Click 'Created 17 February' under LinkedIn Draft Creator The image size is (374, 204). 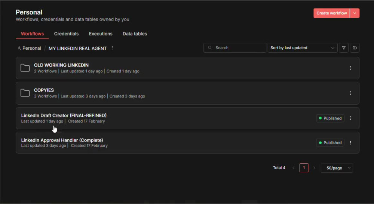click(x=86, y=121)
